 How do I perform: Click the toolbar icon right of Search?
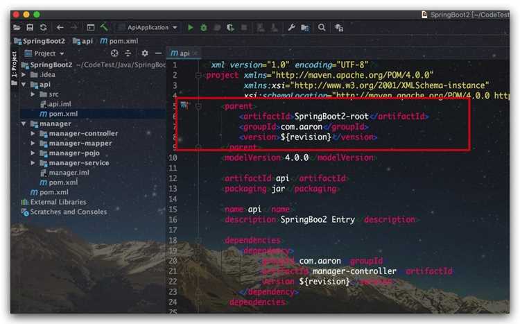(339, 28)
